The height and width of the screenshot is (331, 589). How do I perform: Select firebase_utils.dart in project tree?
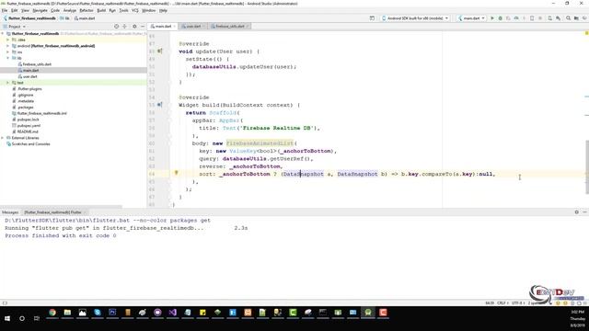pos(37,64)
